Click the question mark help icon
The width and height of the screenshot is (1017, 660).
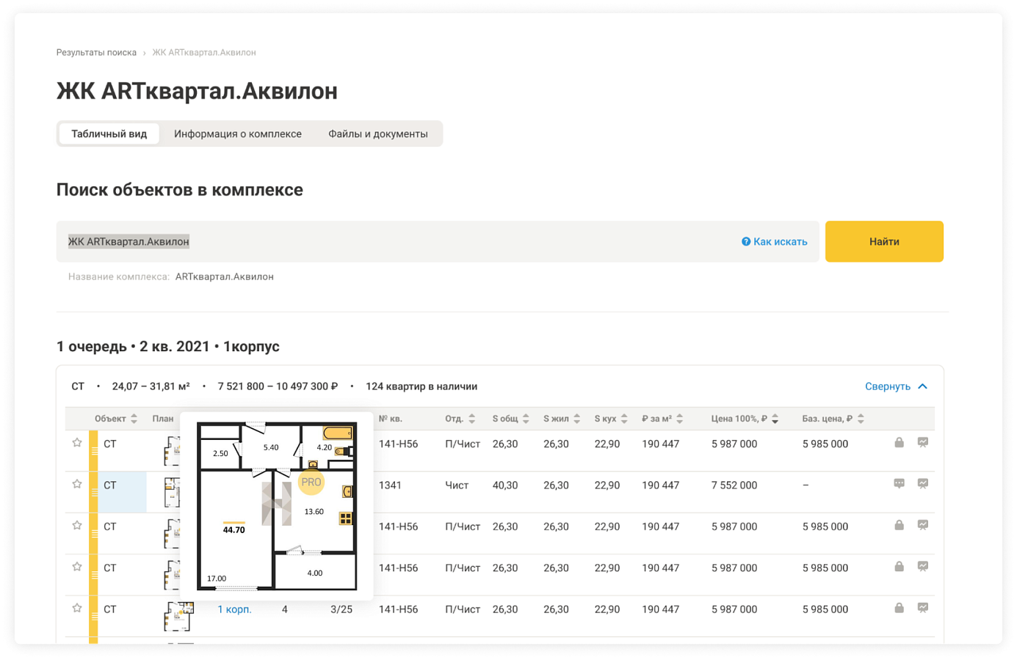746,241
